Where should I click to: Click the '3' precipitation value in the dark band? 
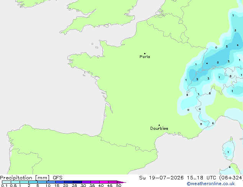coord(218,63)
